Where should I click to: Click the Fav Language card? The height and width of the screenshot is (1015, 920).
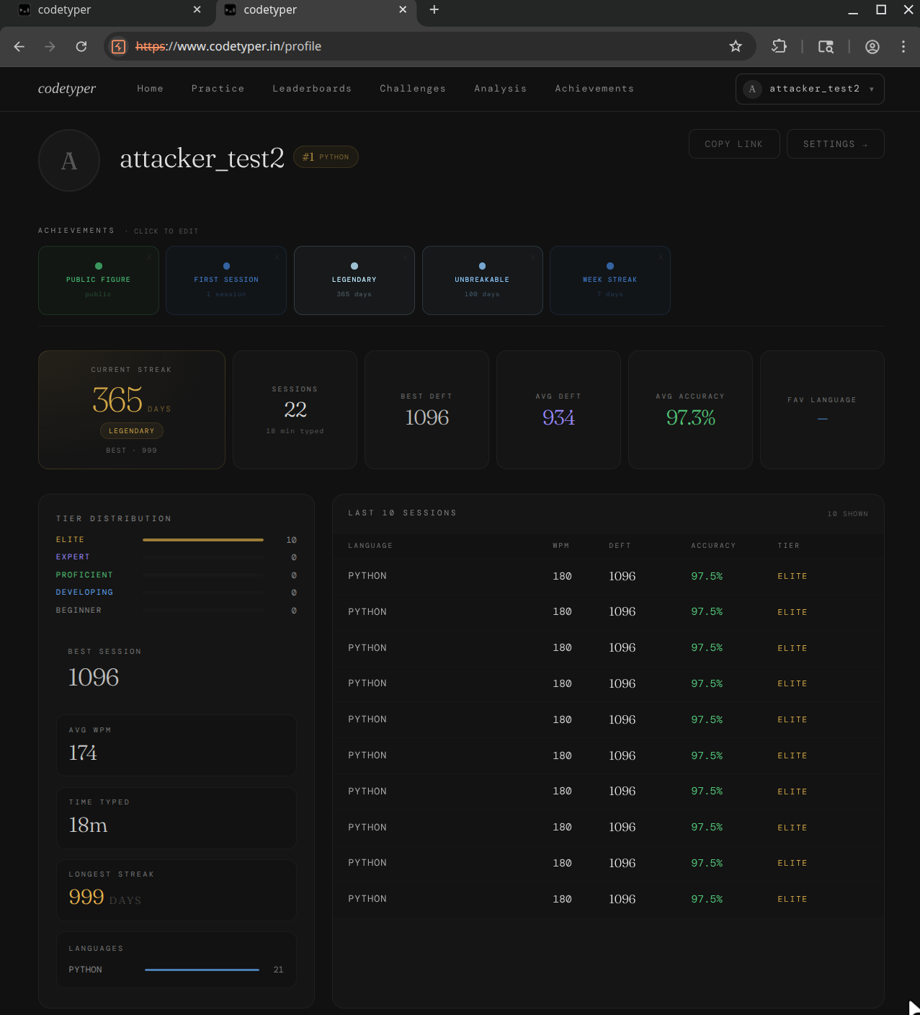pos(823,409)
